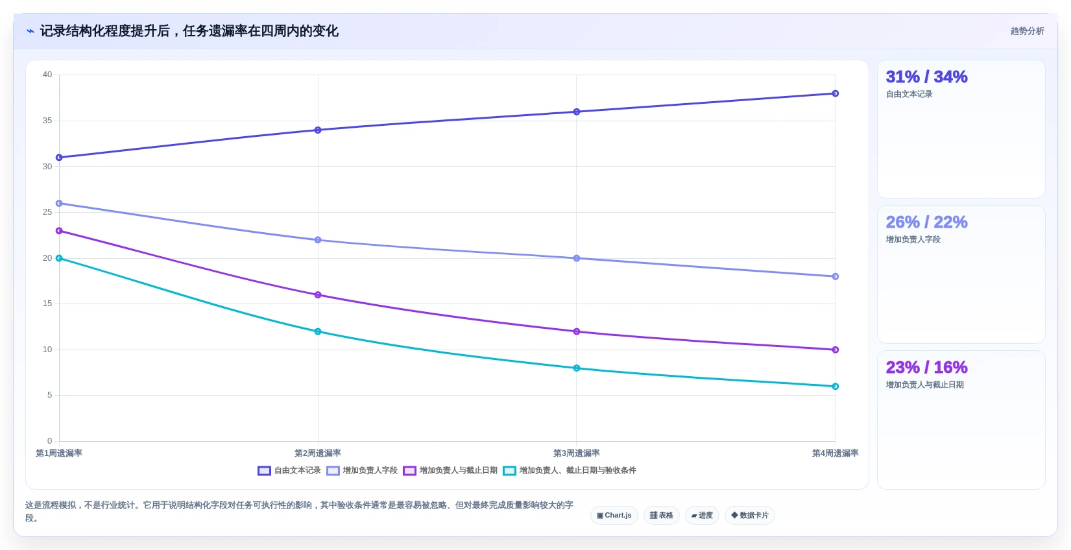
Task: Click the 第3周遗漏率 axis label
Action: (x=577, y=453)
